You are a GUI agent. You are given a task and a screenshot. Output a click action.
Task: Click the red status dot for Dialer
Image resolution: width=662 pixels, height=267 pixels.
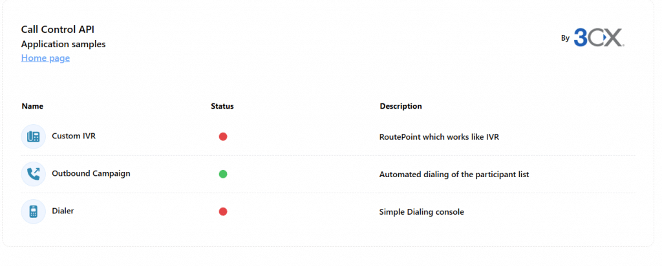(x=223, y=211)
